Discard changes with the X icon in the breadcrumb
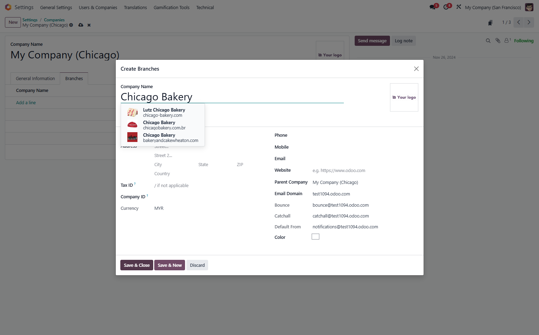The image size is (539, 335). click(89, 25)
